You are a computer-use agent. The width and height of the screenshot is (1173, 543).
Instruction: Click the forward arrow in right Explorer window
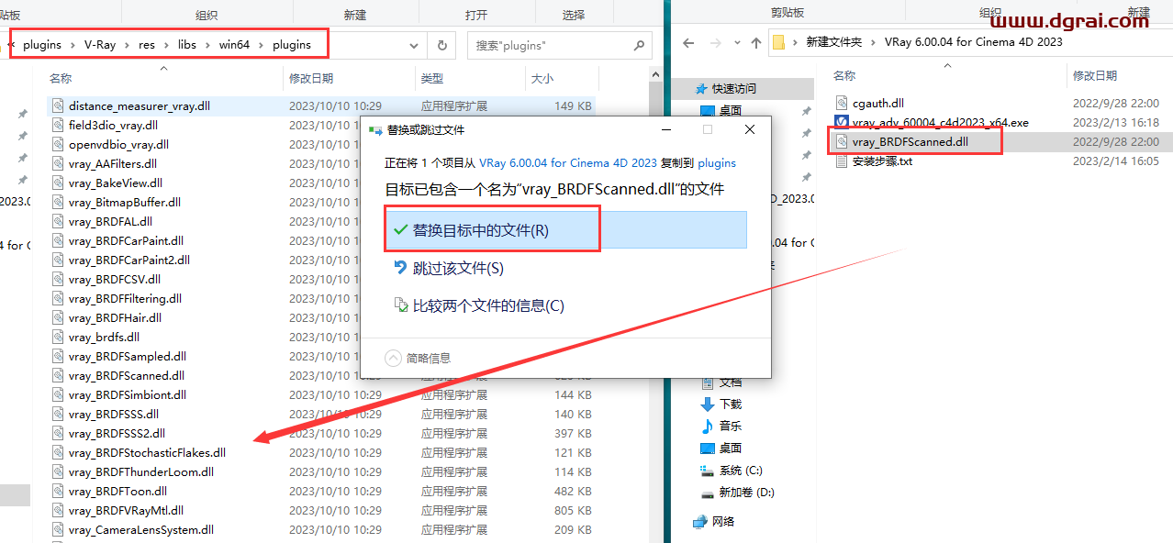pyautogui.click(x=714, y=42)
